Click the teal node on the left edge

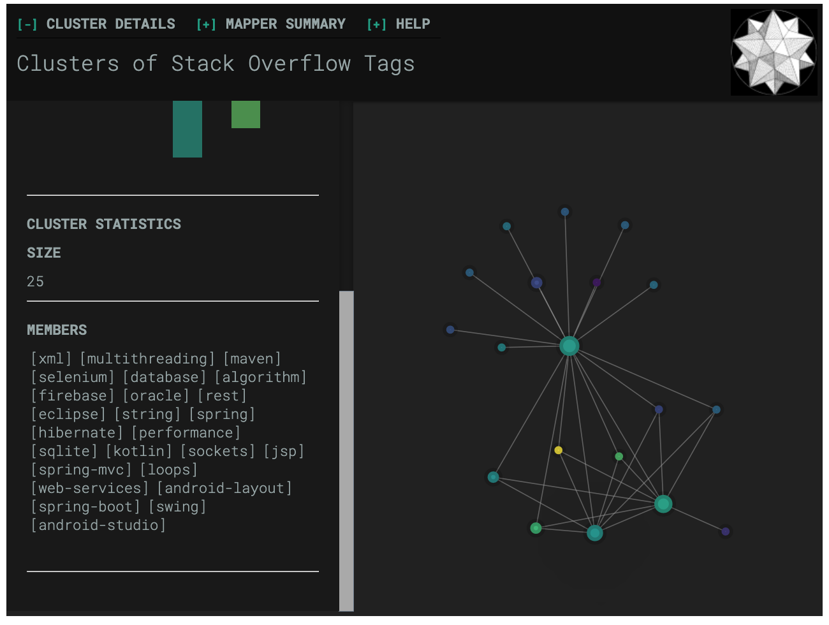click(492, 476)
